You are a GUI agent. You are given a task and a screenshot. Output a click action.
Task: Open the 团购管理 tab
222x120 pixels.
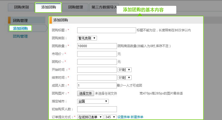pyautogui.click(x=75, y=7)
